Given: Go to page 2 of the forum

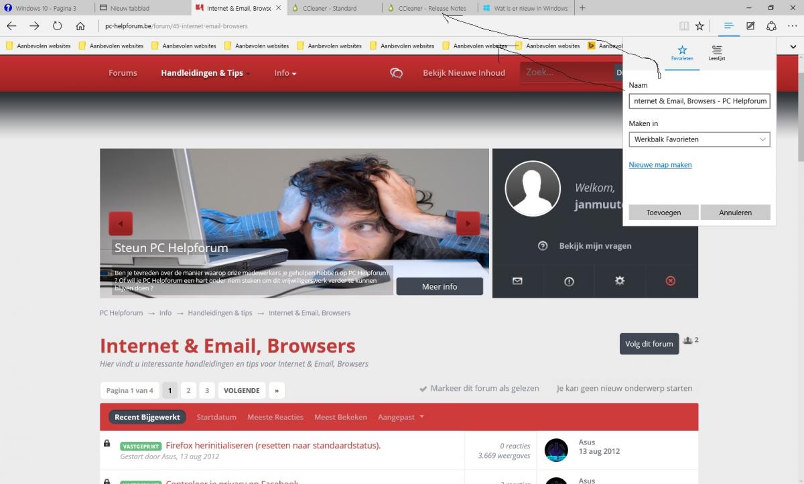Looking at the screenshot, I should coord(188,390).
